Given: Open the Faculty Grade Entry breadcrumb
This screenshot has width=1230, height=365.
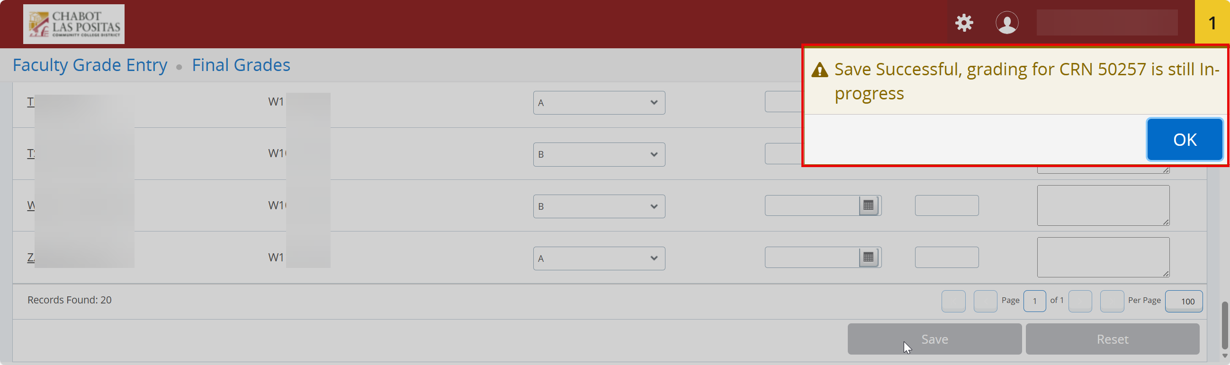Looking at the screenshot, I should 90,64.
